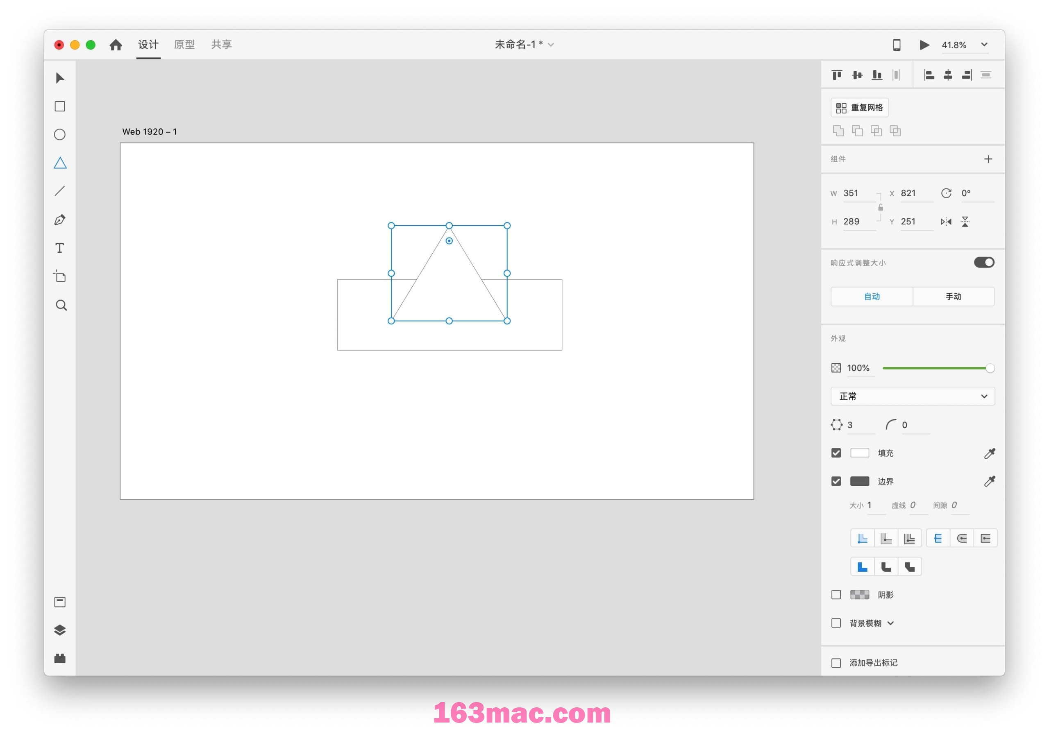Open the Plugins panel icon
1049x734 pixels.
tap(60, 659)
